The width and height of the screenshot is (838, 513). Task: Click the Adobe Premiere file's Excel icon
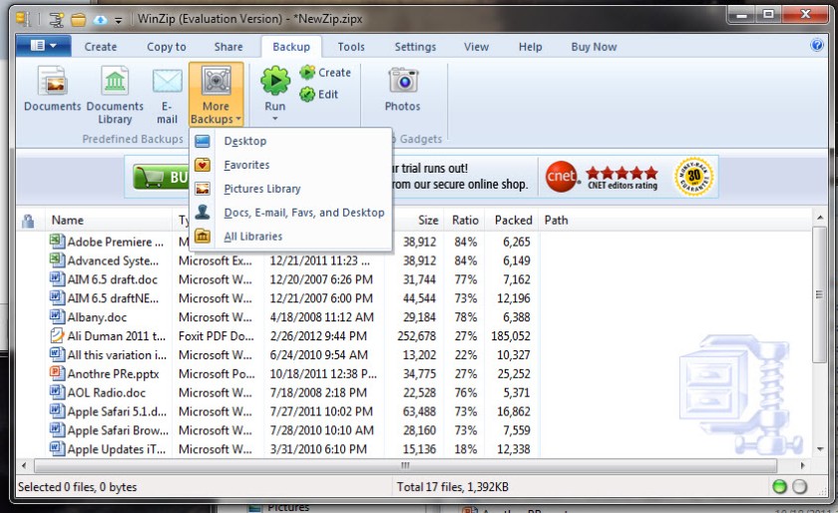[x=57, y=242]
